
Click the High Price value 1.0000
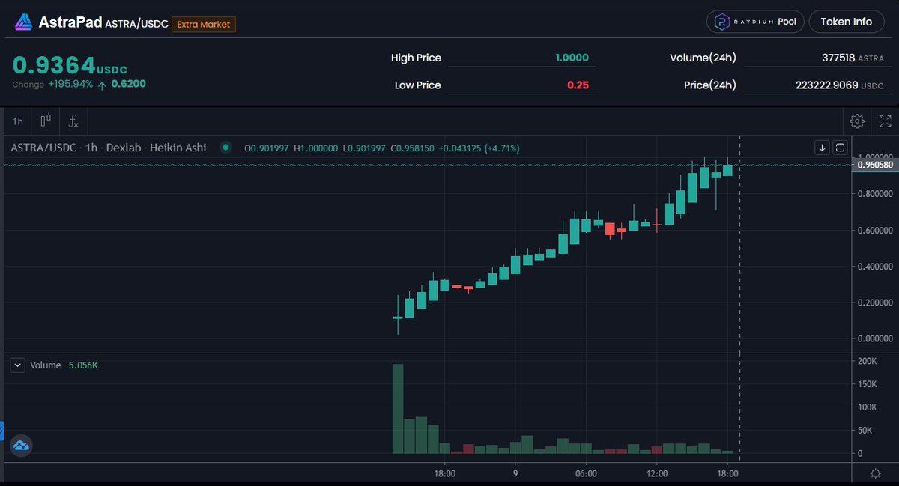(572, 58)
